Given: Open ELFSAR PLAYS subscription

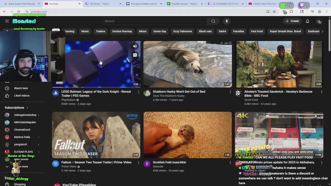Looking at the screenshot, I should pos(23,152).
